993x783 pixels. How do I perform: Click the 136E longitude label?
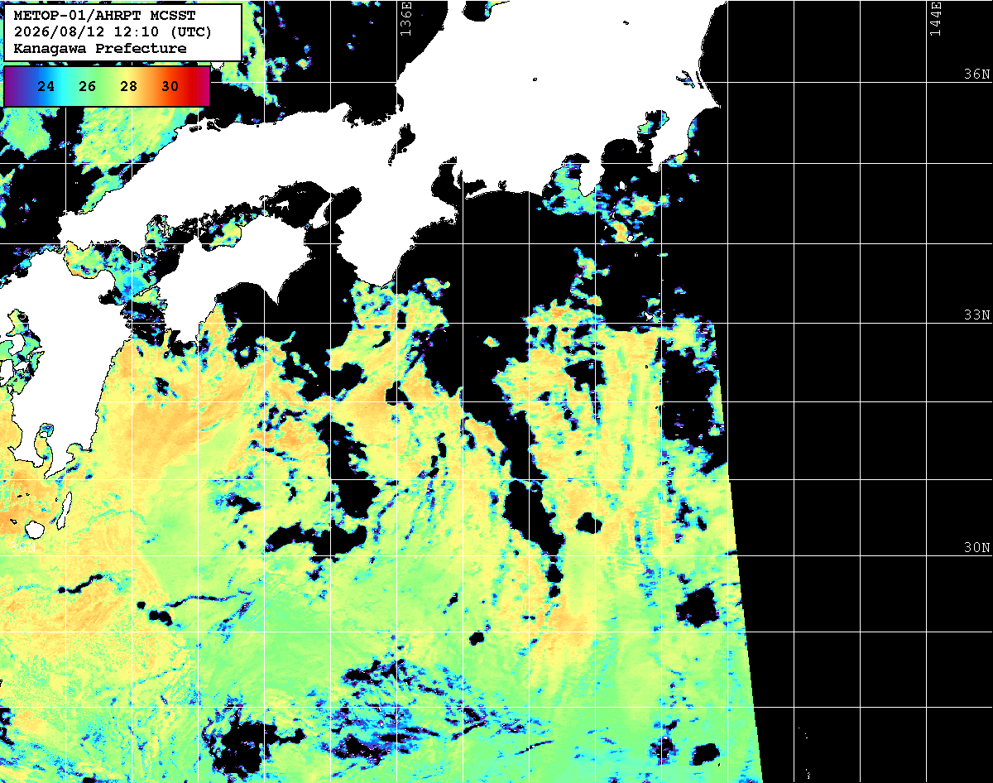[x=405, y=18]
